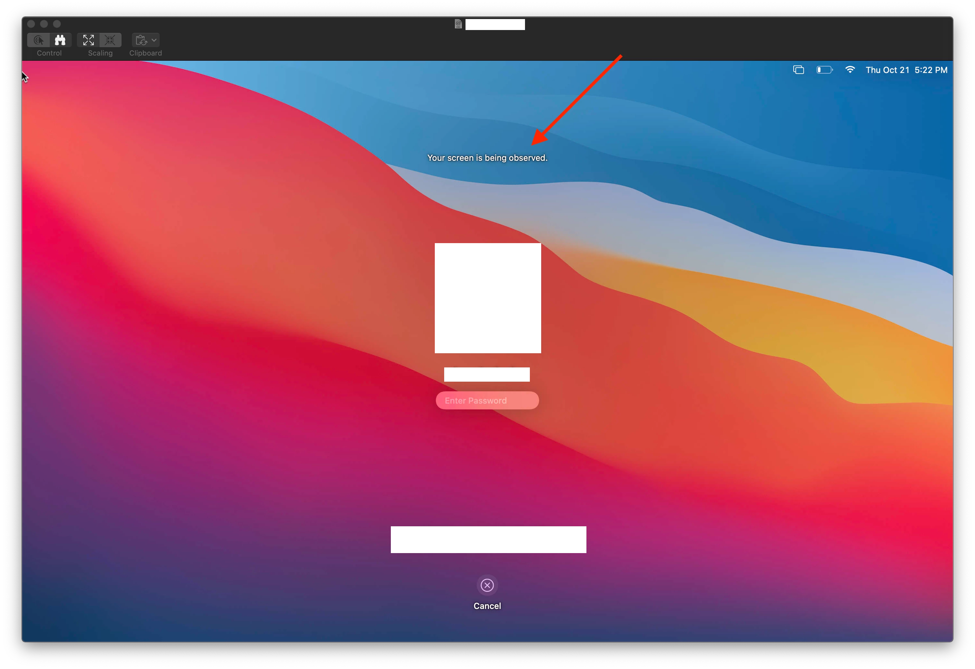Click the Cancel label

[487, 606]
